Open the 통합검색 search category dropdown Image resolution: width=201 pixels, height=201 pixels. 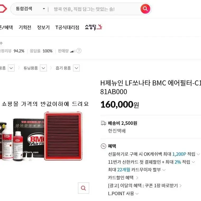click(x=30, y=9)
